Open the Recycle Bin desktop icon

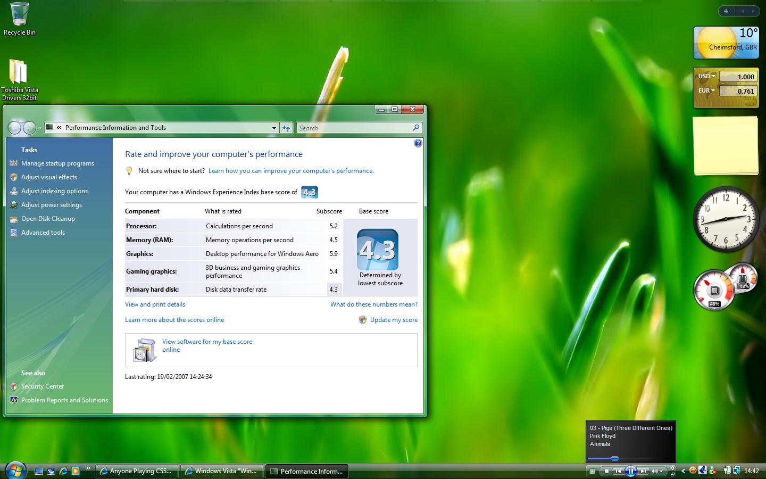[20, 19]
